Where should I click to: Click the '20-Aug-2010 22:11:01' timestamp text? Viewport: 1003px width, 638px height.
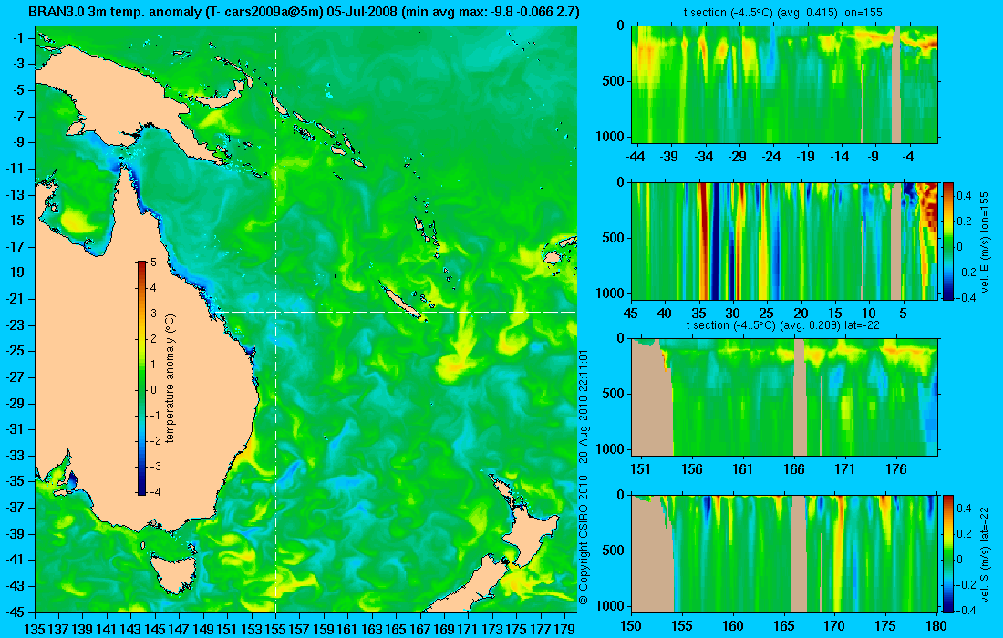click(583, 406)
